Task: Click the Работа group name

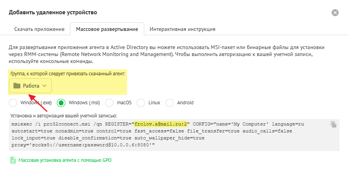Action: [x=31, y=86]
